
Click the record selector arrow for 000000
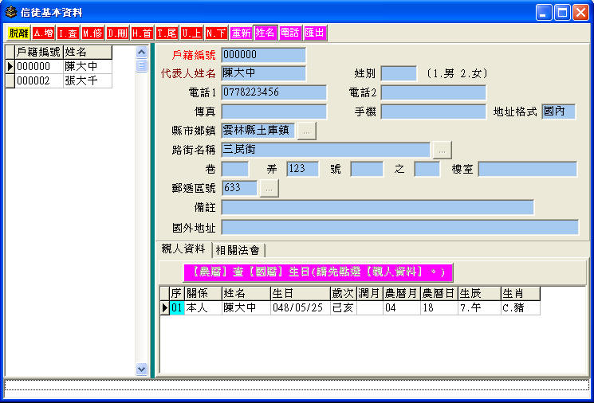(x=10, y=67)
